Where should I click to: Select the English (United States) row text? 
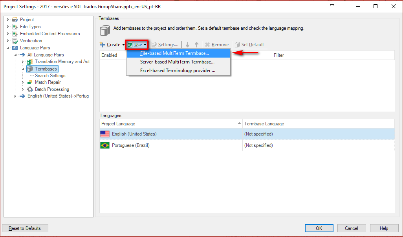click(134, 134)
